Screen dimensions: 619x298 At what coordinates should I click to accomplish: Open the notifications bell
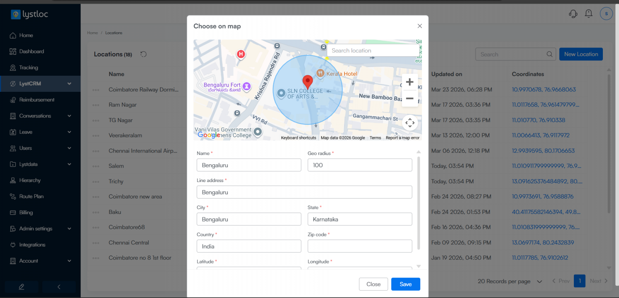[589, 14]
